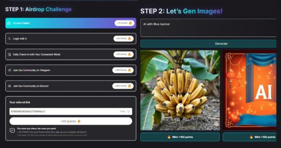
Task: Click the Discord icon in community row
Action: [10, 86]
